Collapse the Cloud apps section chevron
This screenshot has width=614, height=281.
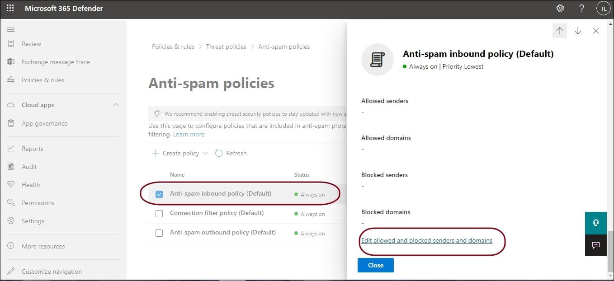(116, 105)
